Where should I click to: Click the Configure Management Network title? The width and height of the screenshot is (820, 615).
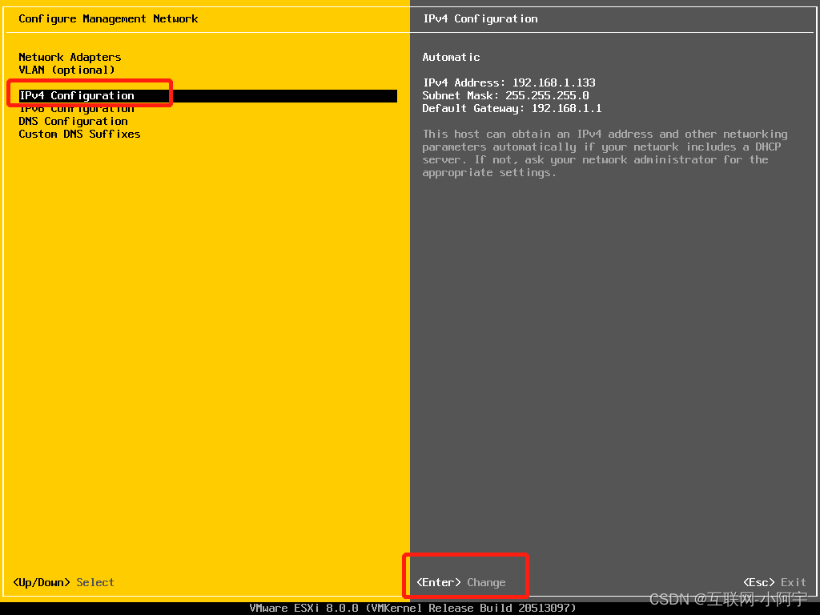pos(108,19)
